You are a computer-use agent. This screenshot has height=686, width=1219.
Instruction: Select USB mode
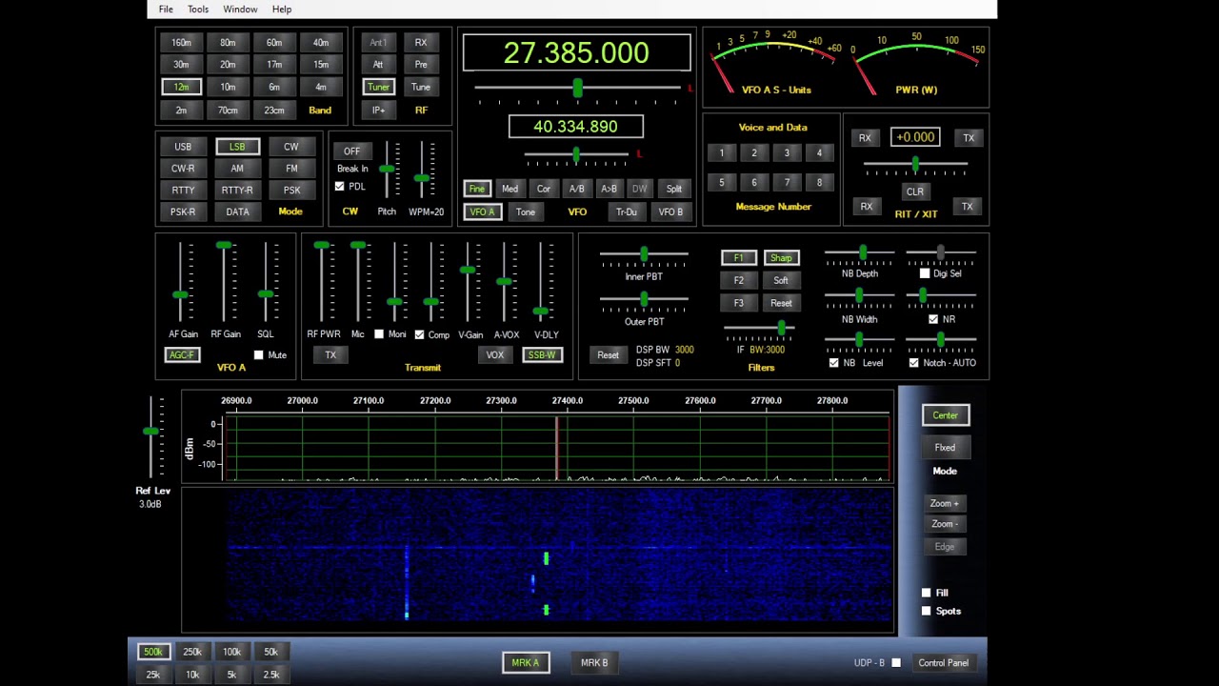pyautogui.click(x=183, y=147)
